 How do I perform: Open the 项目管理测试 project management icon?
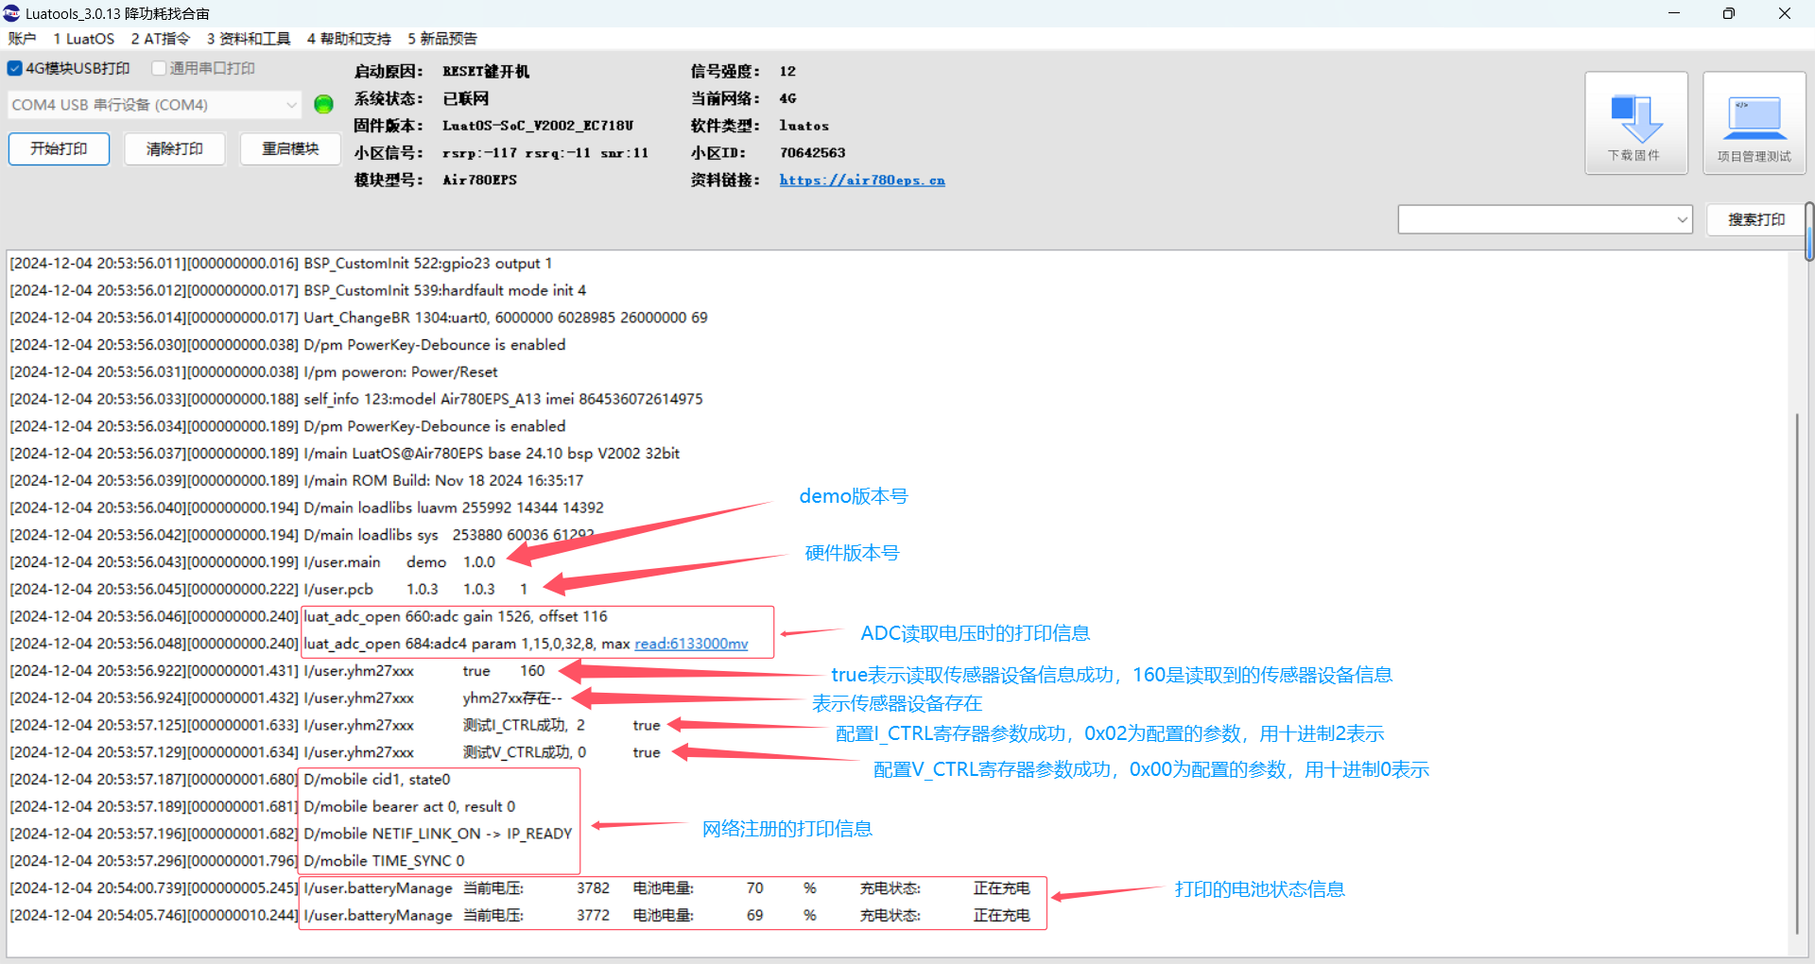[1754, 123]
